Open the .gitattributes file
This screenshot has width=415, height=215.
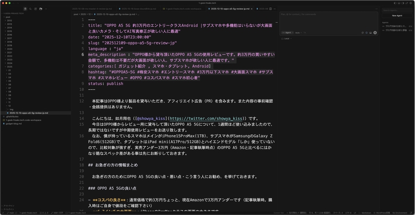tap(12, 117)
